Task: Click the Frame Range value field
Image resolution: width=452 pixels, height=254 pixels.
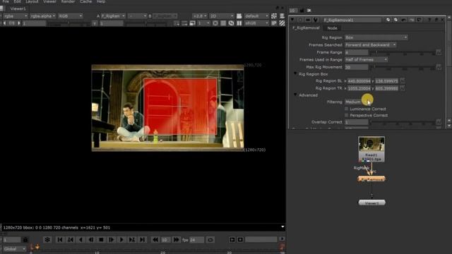Action: click(356, 52)
